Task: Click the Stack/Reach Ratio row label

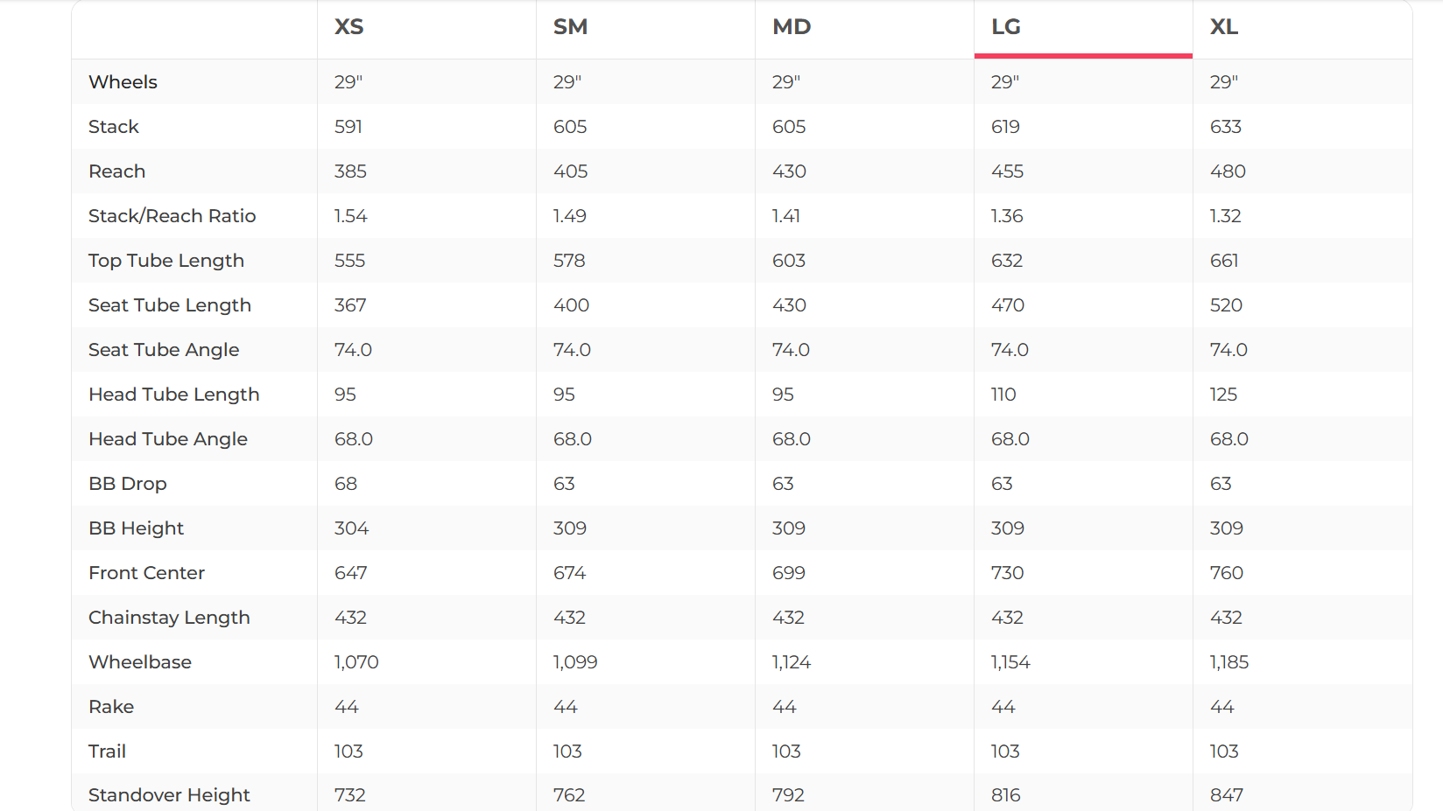Action: point(172,216)
